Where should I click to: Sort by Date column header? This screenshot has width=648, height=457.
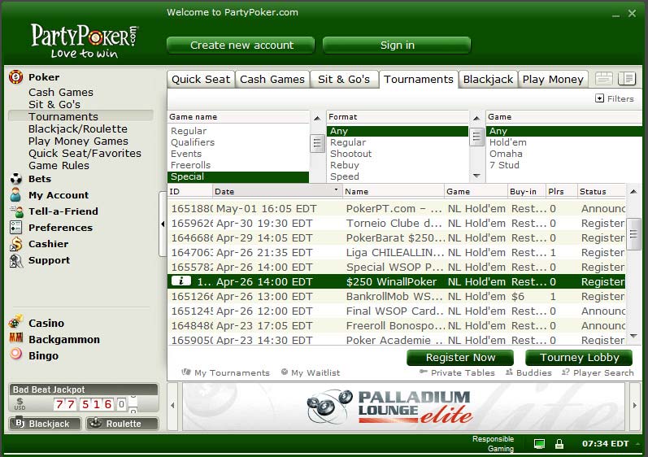[277, 191]
